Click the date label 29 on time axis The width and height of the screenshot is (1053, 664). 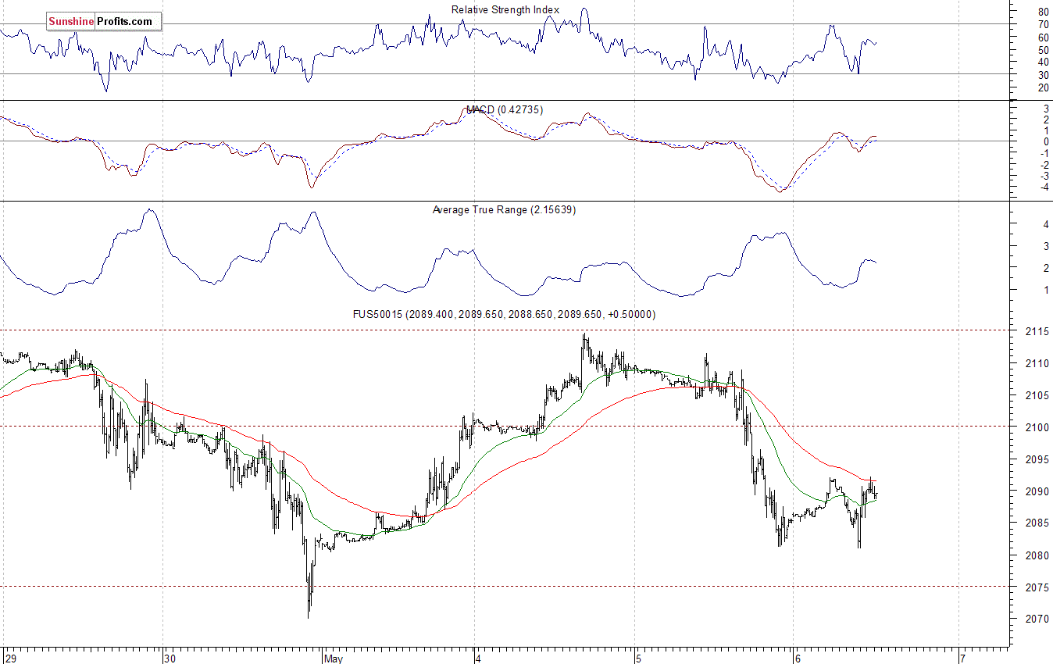coord(9,659)
